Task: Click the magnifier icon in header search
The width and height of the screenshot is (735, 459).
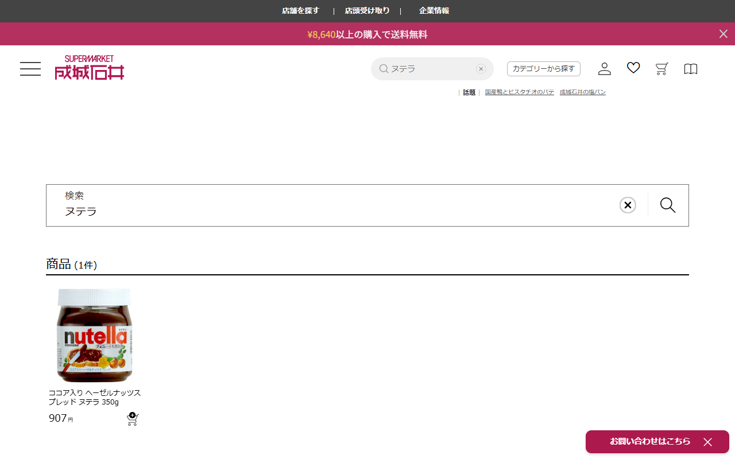Action: coord(384,69)
